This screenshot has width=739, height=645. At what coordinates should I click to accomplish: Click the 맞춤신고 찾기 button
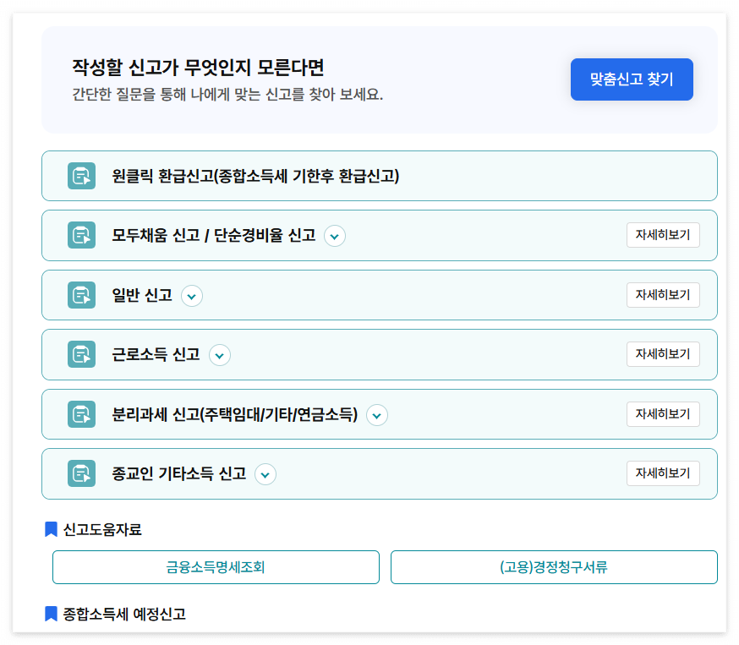pos(632,79)
